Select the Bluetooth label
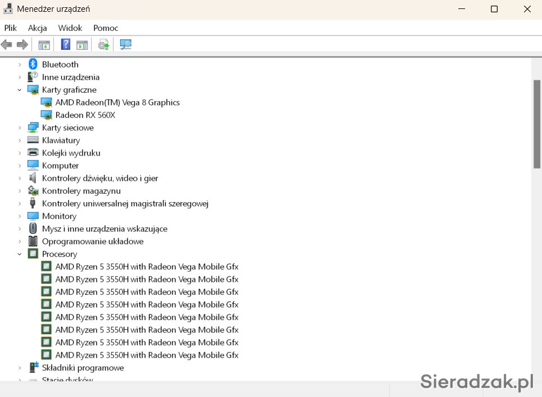542x397 pixels. (x=60, y=64)
